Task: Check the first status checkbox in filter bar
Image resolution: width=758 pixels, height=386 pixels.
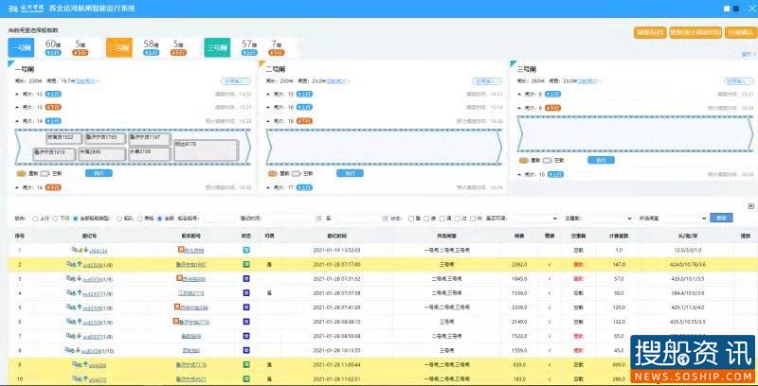Action: coord(411,219)
